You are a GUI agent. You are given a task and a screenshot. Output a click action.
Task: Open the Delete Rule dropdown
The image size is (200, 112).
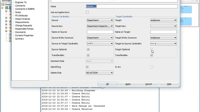pyautogui.click(x=99, y=73)
